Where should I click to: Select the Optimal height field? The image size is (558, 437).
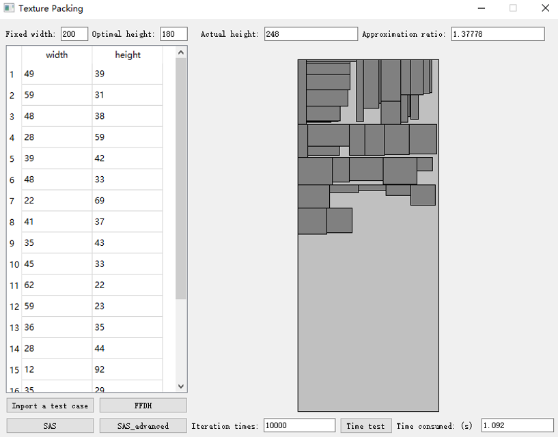(173, 34)
